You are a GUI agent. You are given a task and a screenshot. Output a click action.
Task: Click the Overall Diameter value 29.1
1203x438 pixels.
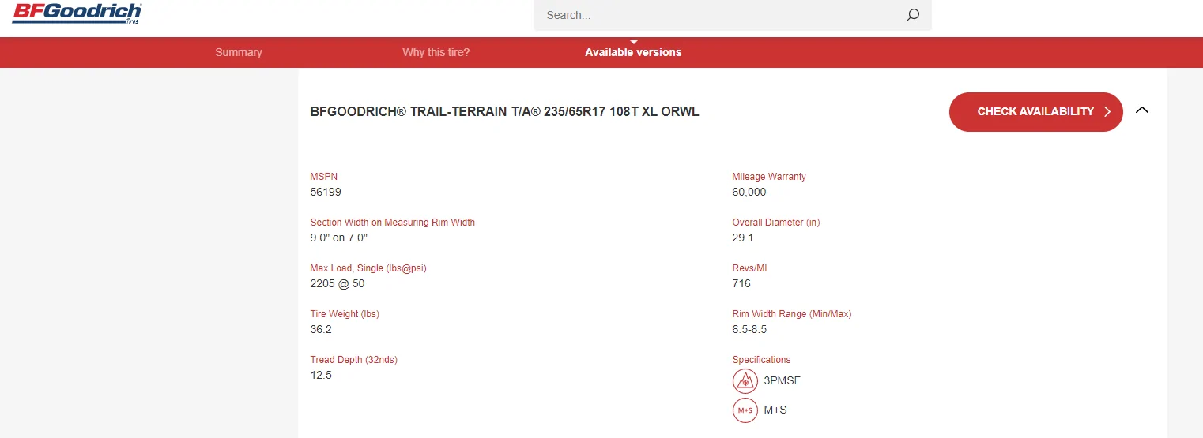click(743, 238)
